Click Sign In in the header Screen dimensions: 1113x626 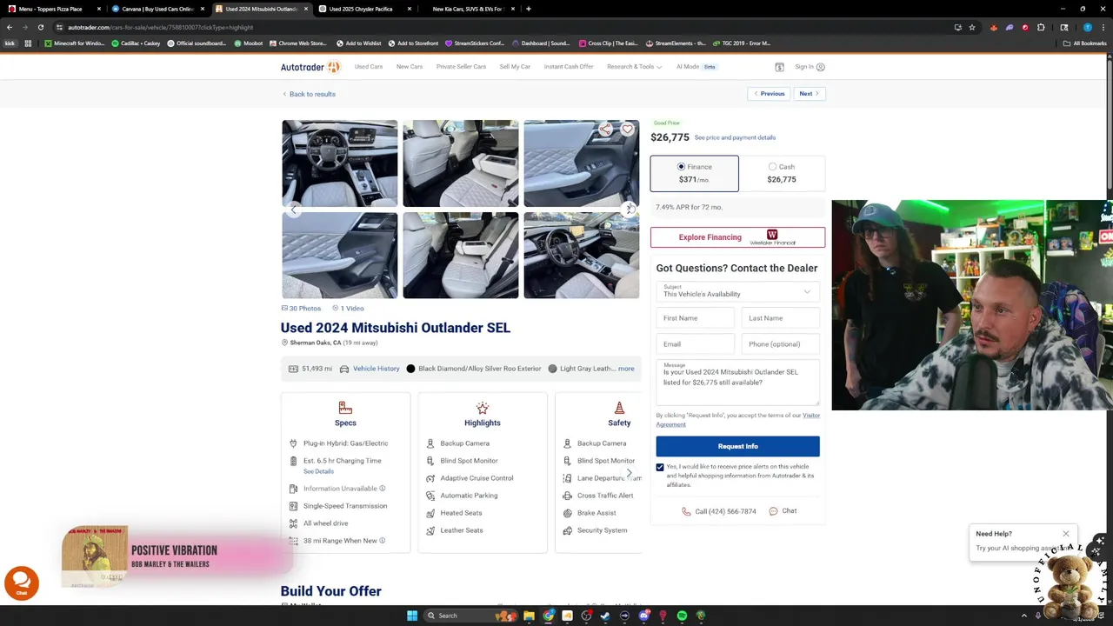click(810, 67)
